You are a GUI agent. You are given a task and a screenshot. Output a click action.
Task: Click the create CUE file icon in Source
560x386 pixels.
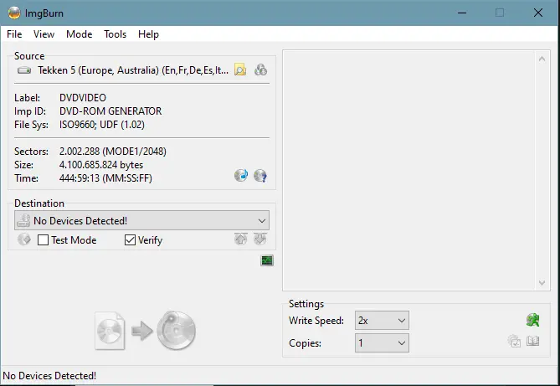[260, 69]
